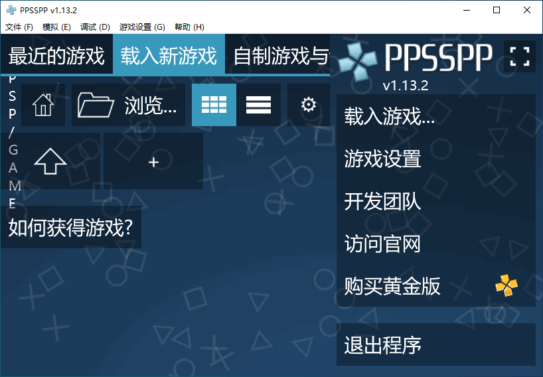Switch to the 最近的游戏 tab
This screenshot has width=543, height=377.
pos(56,56)
